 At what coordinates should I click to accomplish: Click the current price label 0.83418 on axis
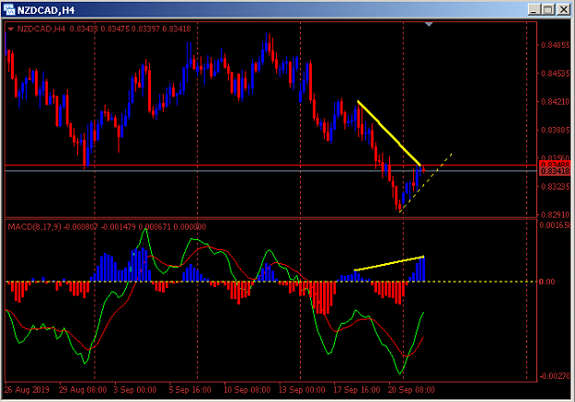tap(555, 171)
